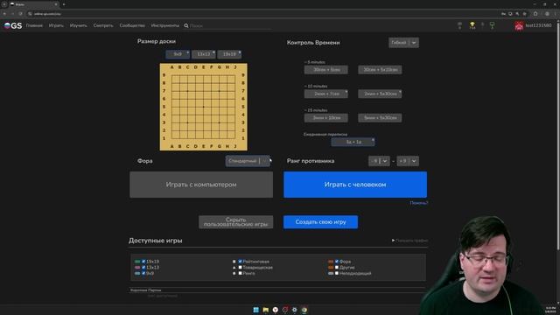The image size is (560, 315).
Task: Click the Помощь link
Action: tap(418, 203)
